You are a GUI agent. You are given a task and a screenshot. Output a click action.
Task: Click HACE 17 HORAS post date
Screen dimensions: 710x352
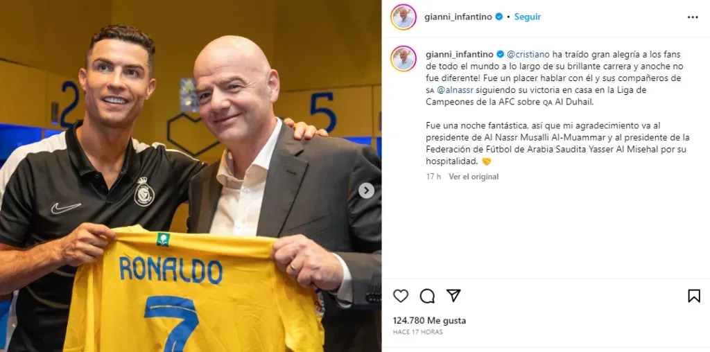click(x=418, y=332)
